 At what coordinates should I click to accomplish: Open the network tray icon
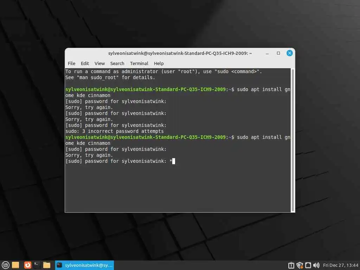coord(308,265)
